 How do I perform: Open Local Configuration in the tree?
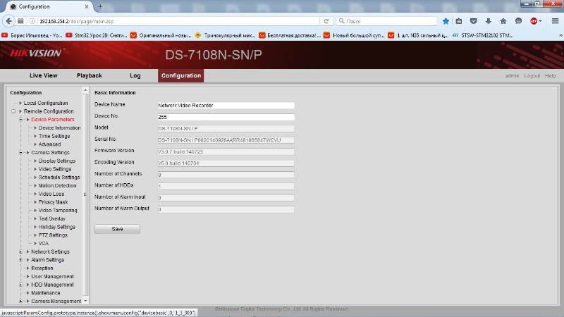(x=46, y=103)
